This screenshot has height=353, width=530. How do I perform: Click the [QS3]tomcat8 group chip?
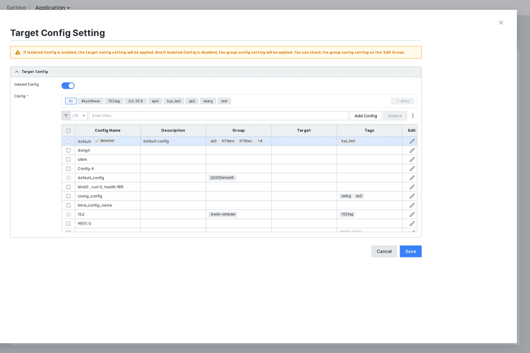tap(222, 178)
